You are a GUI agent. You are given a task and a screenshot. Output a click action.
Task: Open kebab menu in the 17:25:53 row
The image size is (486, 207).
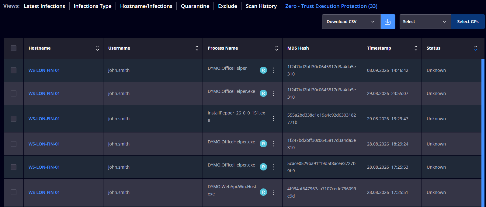coord(273,167)
